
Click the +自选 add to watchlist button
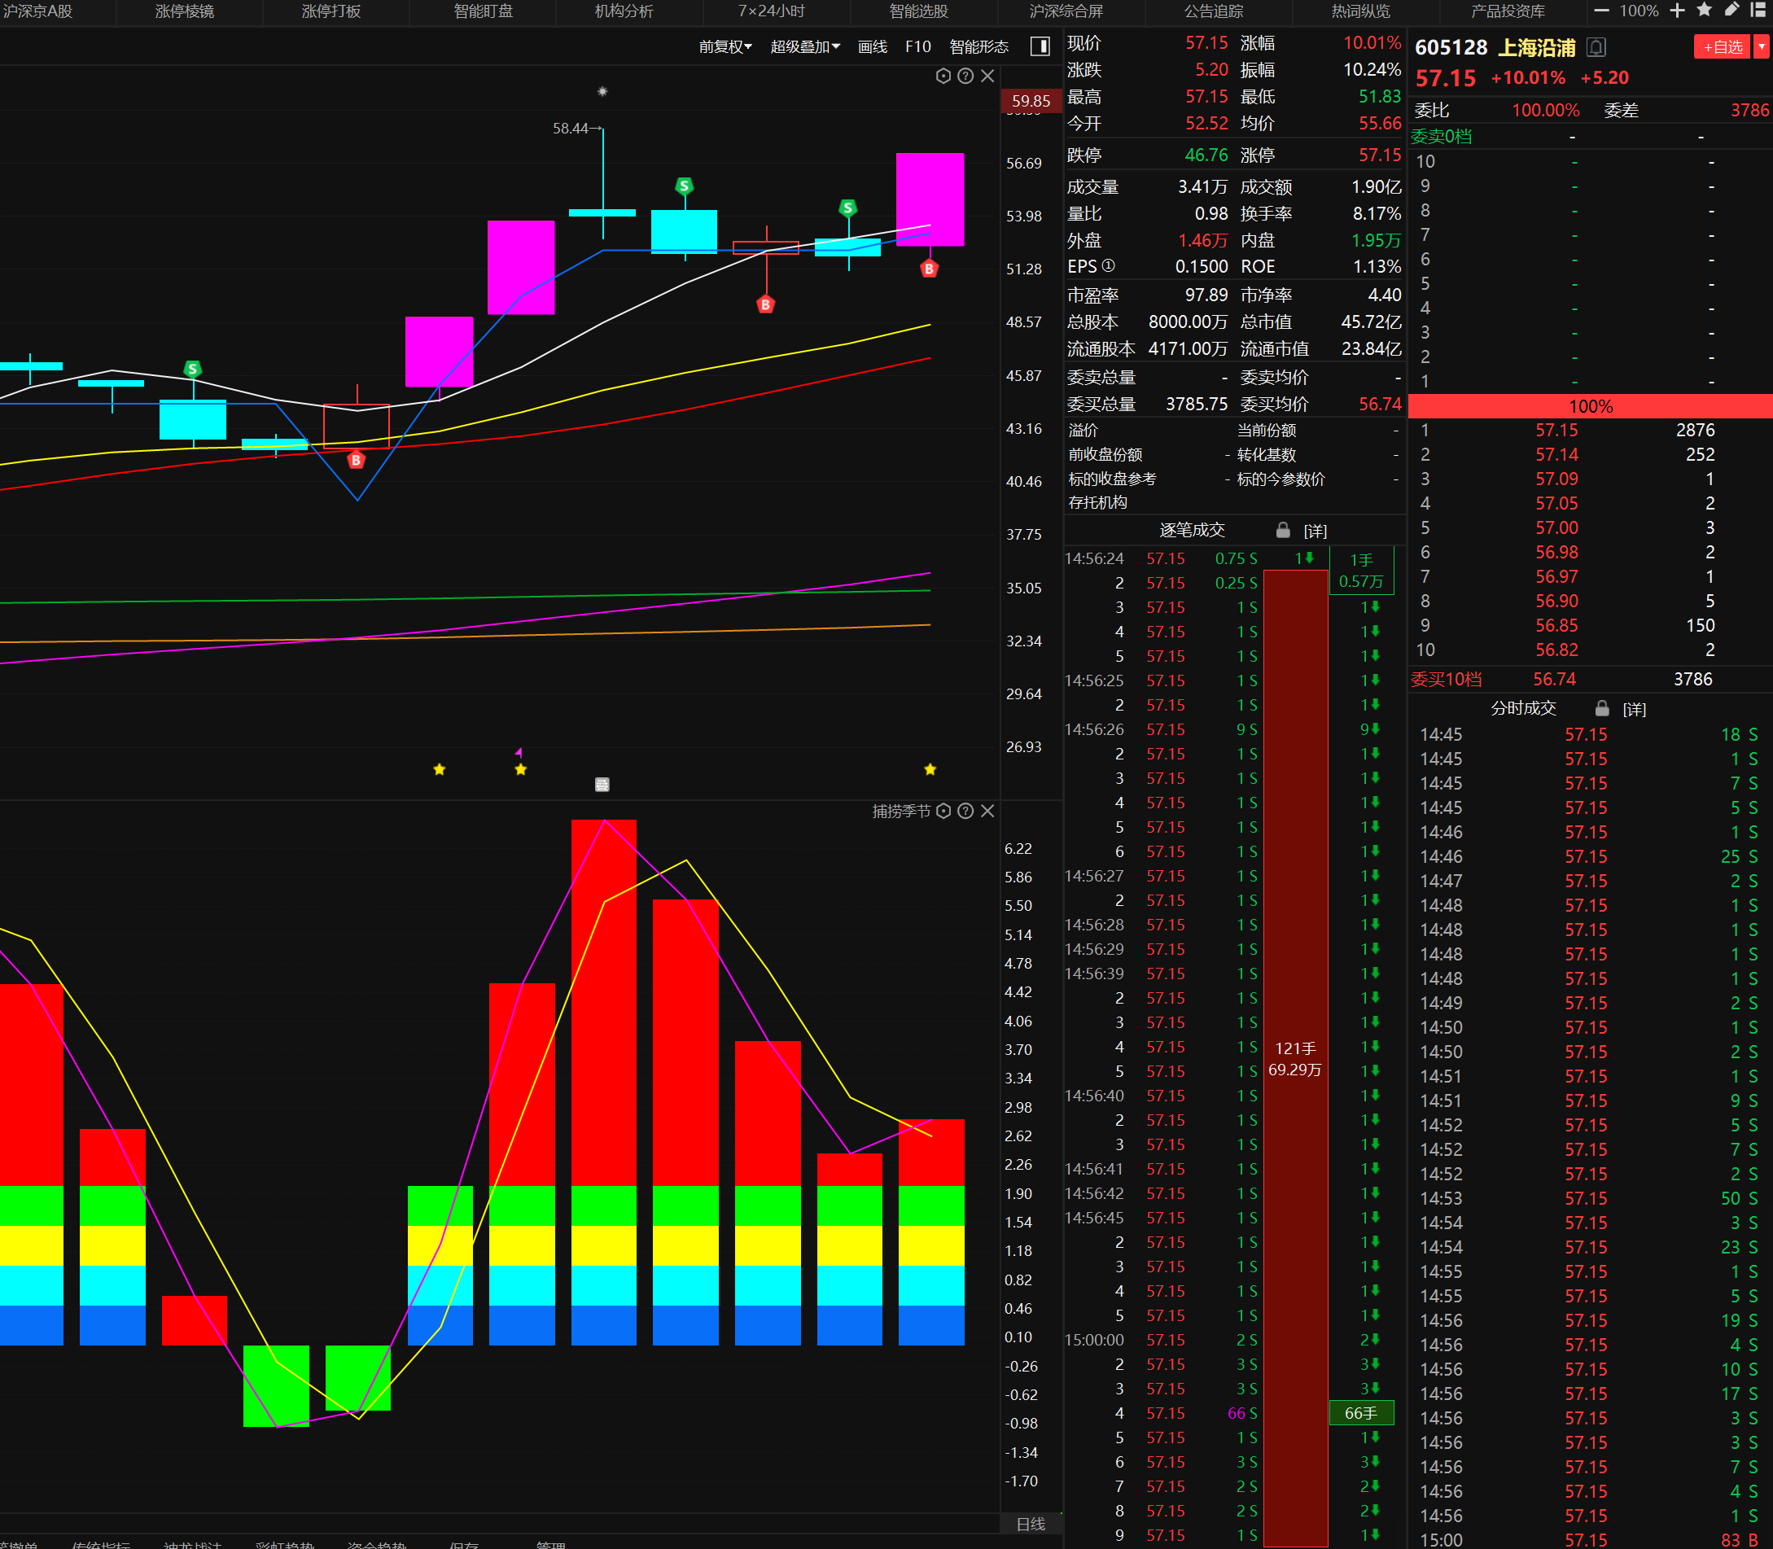pyautogui.click(x=1722, y=46)
